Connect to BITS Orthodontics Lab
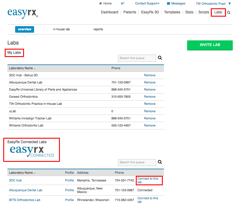 pos(148,200)
